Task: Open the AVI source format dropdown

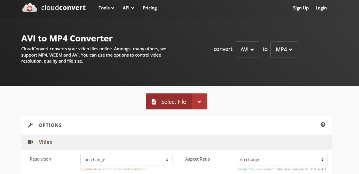Action: pyautogui.click(x=247, y=49)
